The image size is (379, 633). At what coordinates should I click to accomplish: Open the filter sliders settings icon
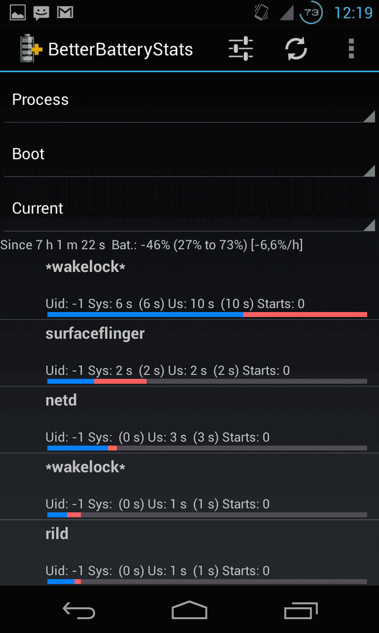[x=240, y=49]
